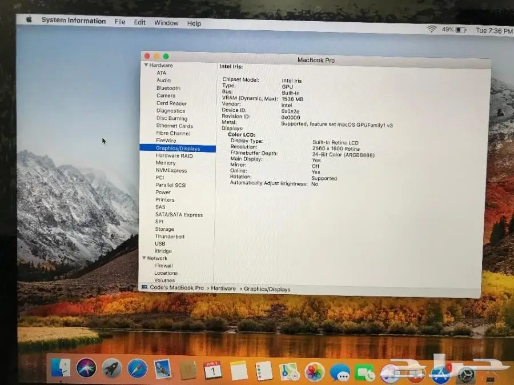The image size is (514, 385).
Task: Click the '2560 x 1600 Retina' resolution value
Action: 336,149
